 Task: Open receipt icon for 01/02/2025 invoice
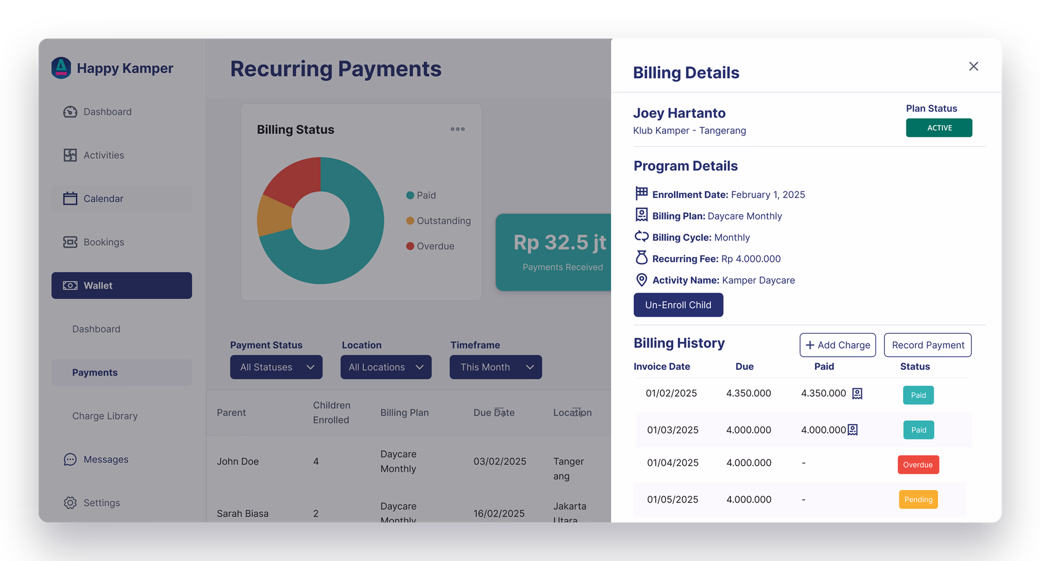857,394
